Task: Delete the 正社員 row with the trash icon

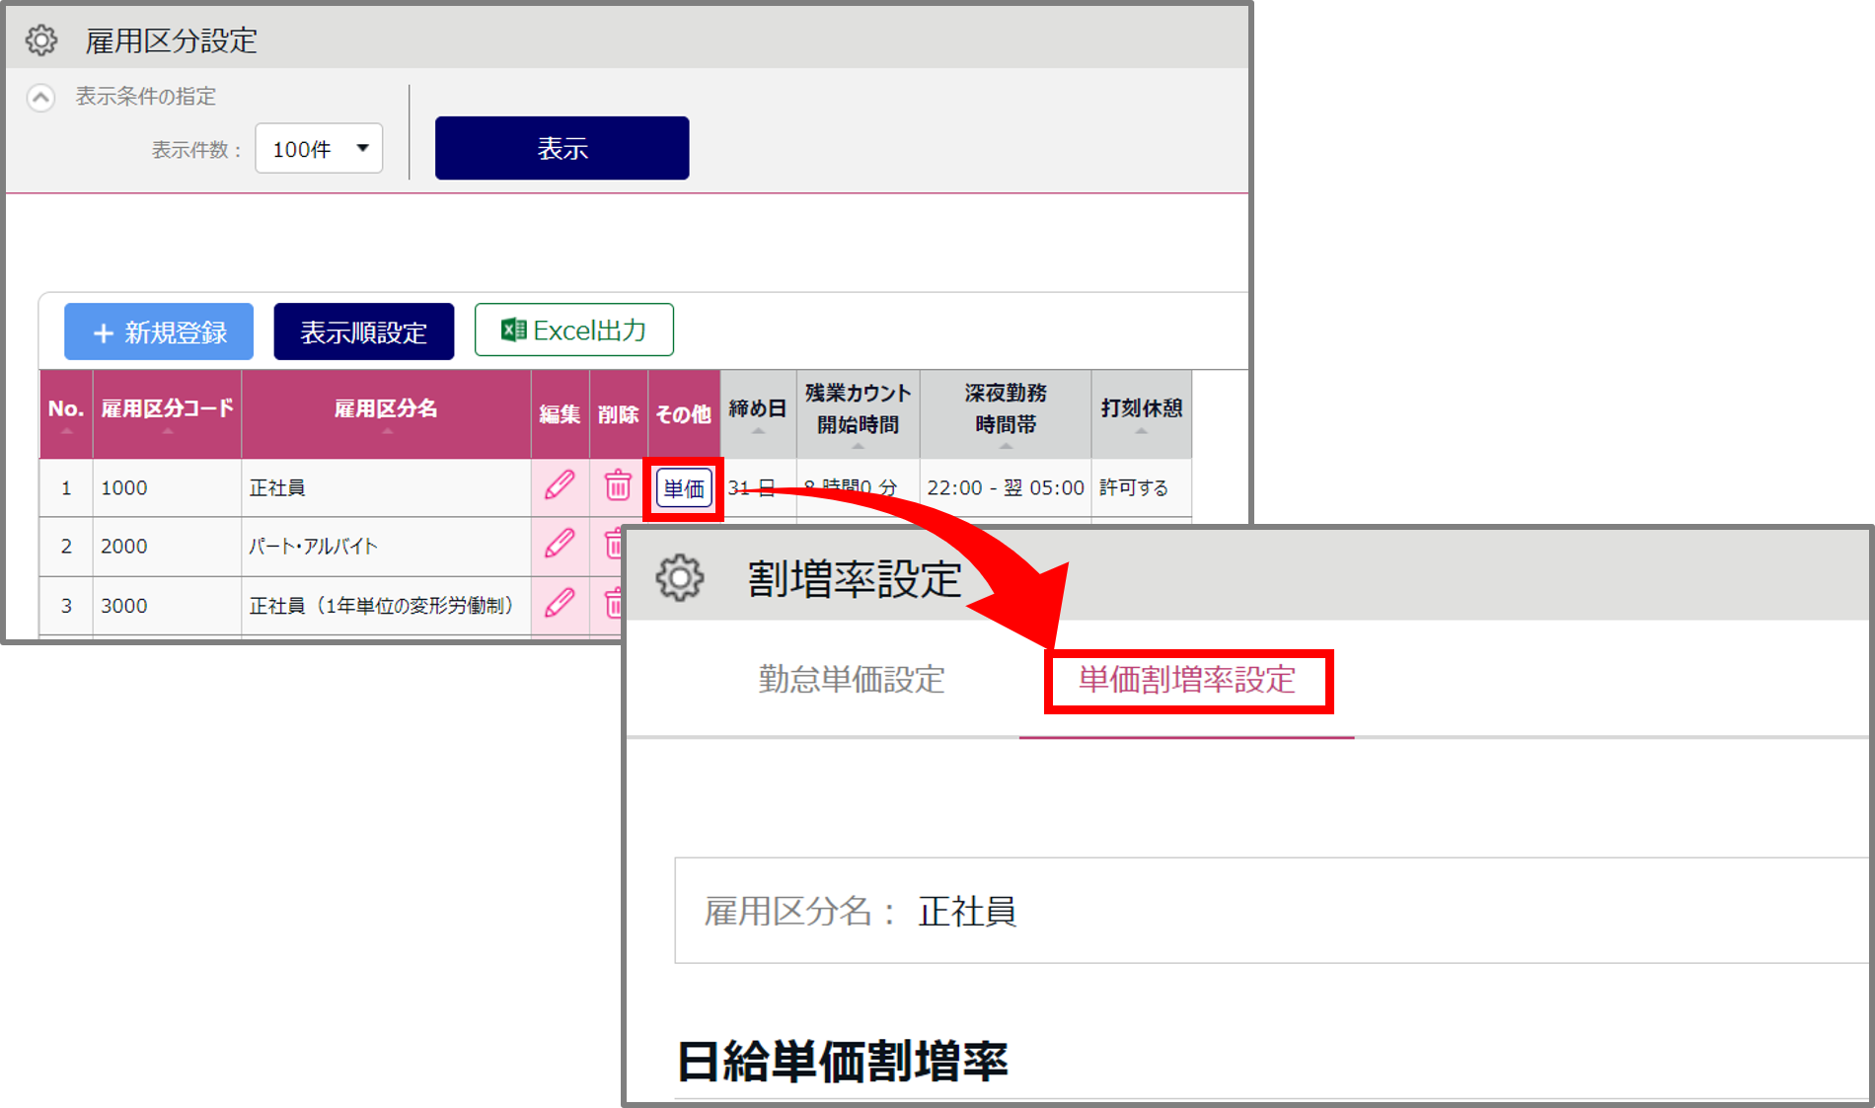Action: tap(618, 485)
